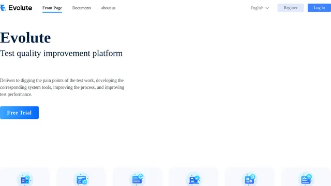Image resolution: width=331 pixels, height=186 pixels.
Task: Click the Register button
Action: tap(291, 8)
